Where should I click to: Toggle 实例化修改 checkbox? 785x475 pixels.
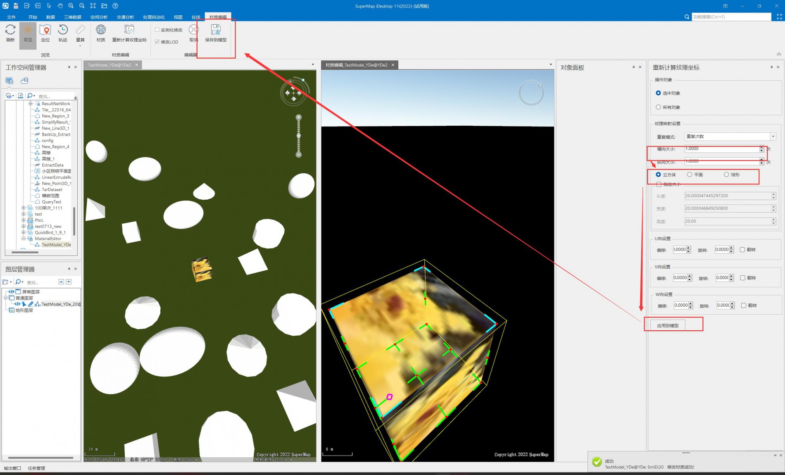[157, 30]
